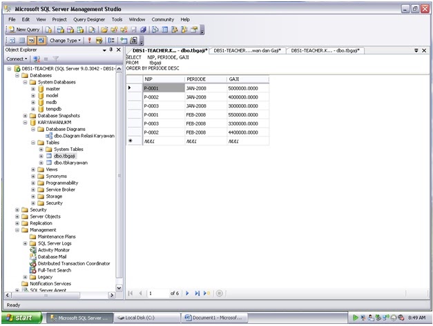Click the PERIODE column header
Screen dimensions: 433x326
(x=206, y=79)
